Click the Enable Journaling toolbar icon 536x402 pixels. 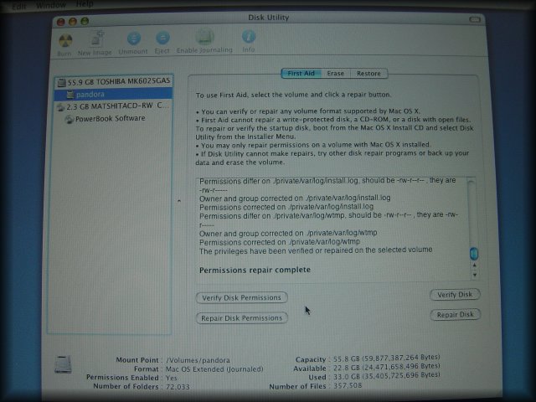(204, 37)
